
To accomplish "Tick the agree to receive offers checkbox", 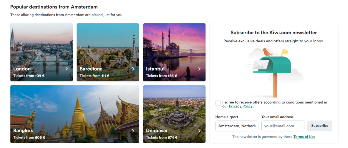I will point(218,103).
